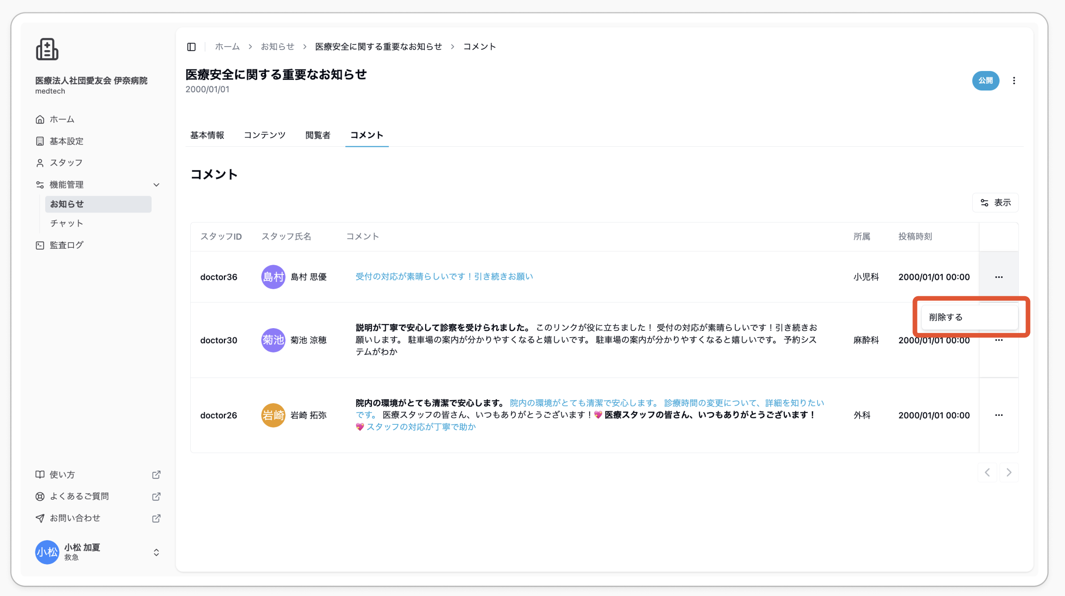Click the スタッフ氏名 column header
This screenshot has height=596, width=1065.
click(286, 237)
